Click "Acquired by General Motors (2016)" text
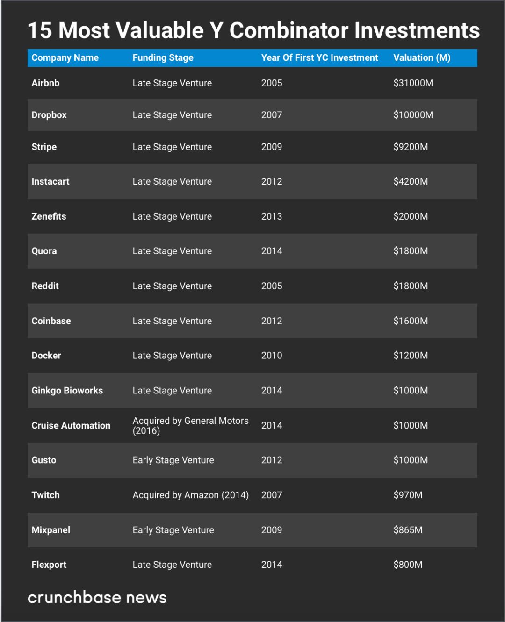Viewport: 505px width, 622px height. [190, 426]
